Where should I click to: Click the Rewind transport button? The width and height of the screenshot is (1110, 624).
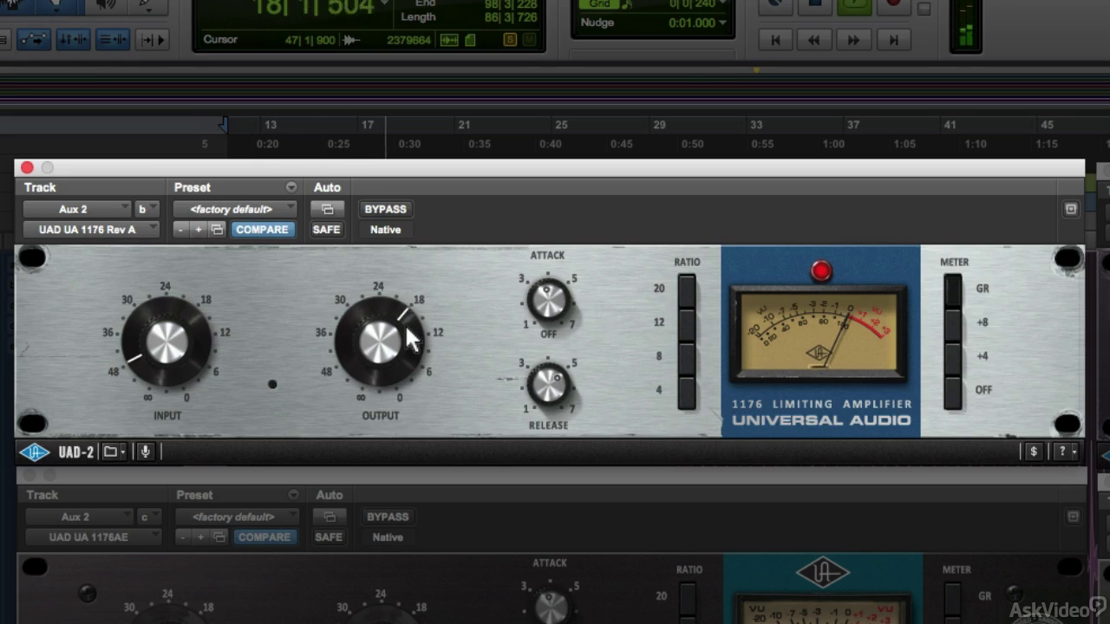point(814,40)
